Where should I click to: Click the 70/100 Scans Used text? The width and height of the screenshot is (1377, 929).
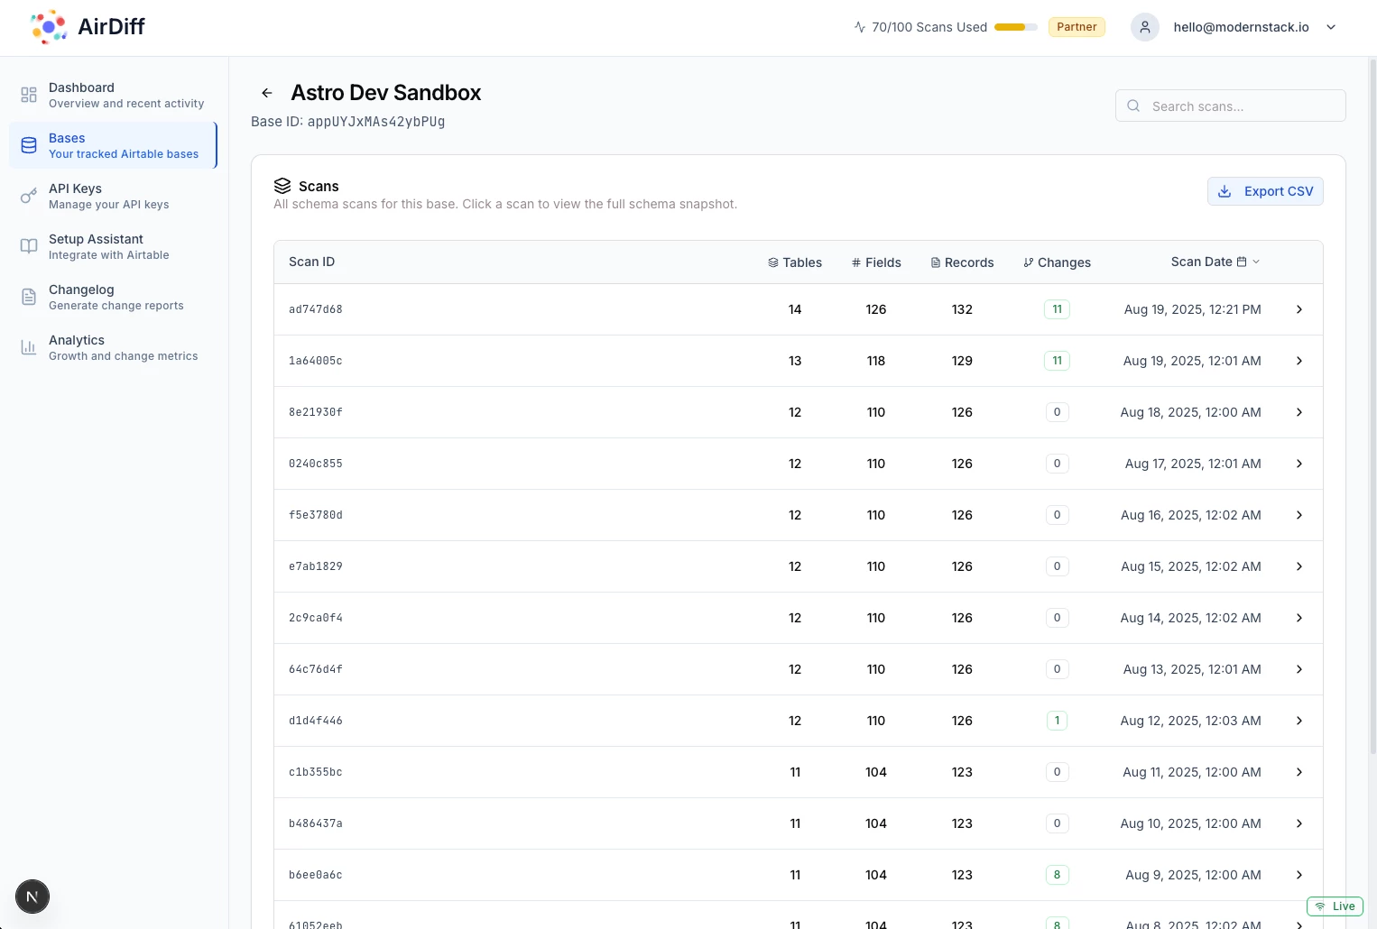pos(929,27)
